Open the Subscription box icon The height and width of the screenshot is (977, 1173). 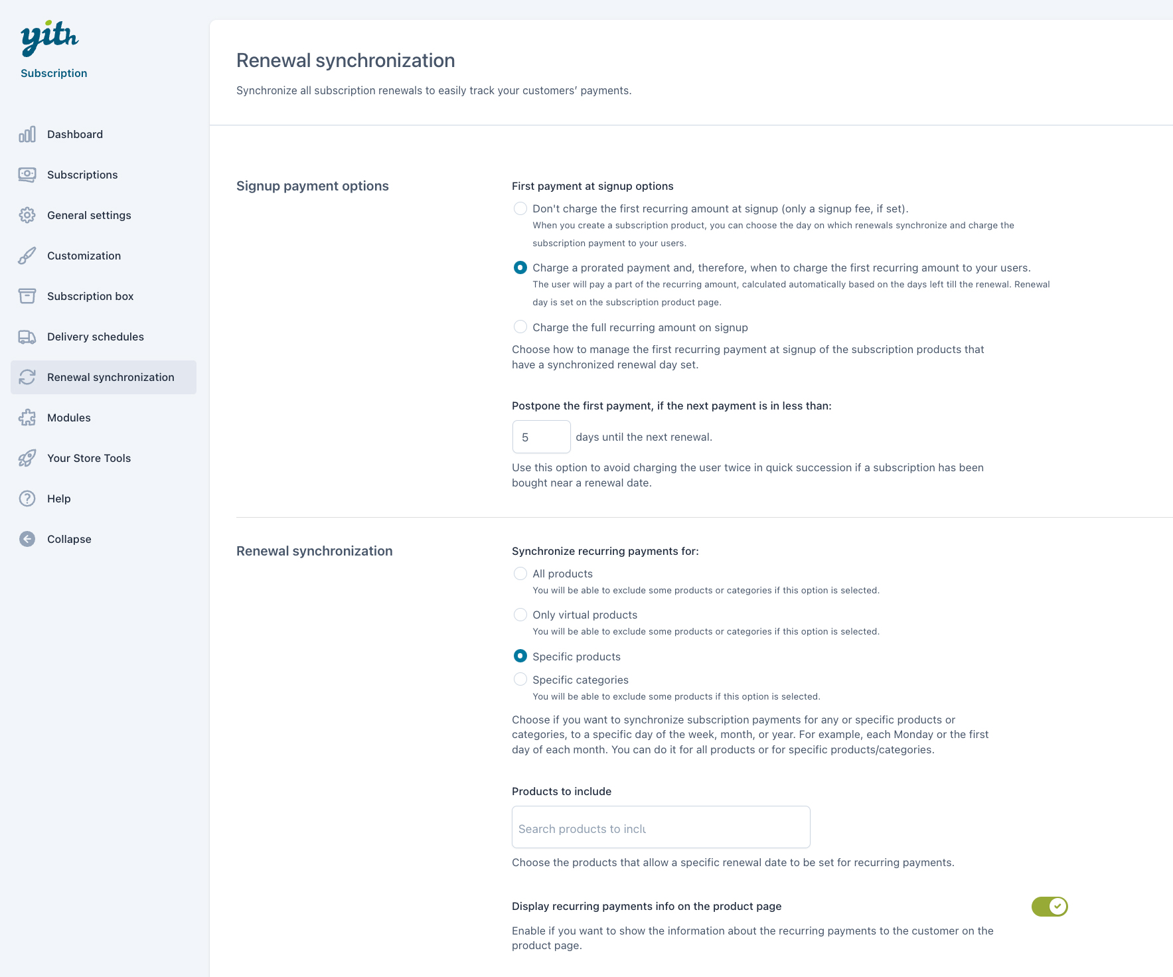[x=27, y=297]
